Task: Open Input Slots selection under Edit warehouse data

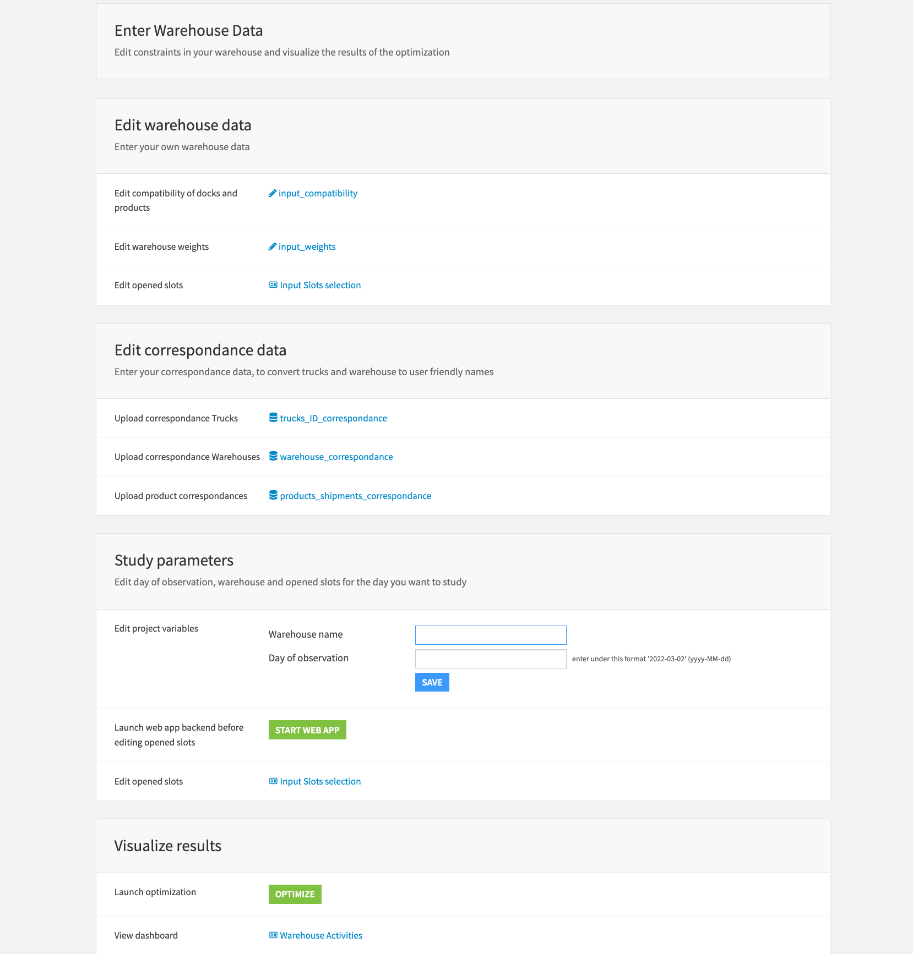Action: [x=320, y=285]
